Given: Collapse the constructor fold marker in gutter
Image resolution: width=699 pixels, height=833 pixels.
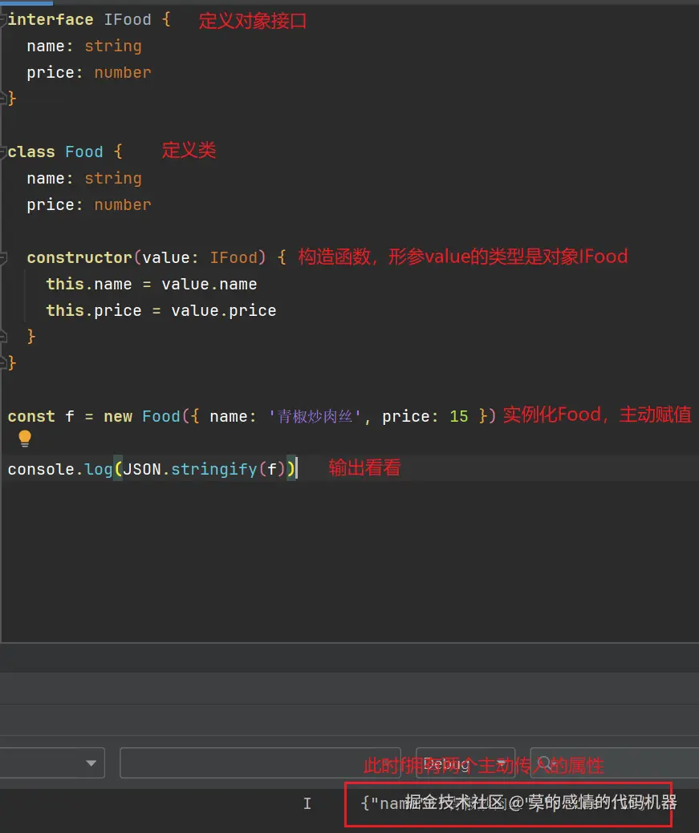Looking at the screenshot, I should click(x=3, y=257).
